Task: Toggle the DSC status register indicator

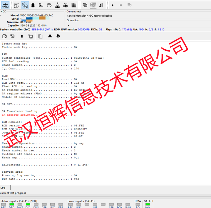Action: click(x=28, y=204)
